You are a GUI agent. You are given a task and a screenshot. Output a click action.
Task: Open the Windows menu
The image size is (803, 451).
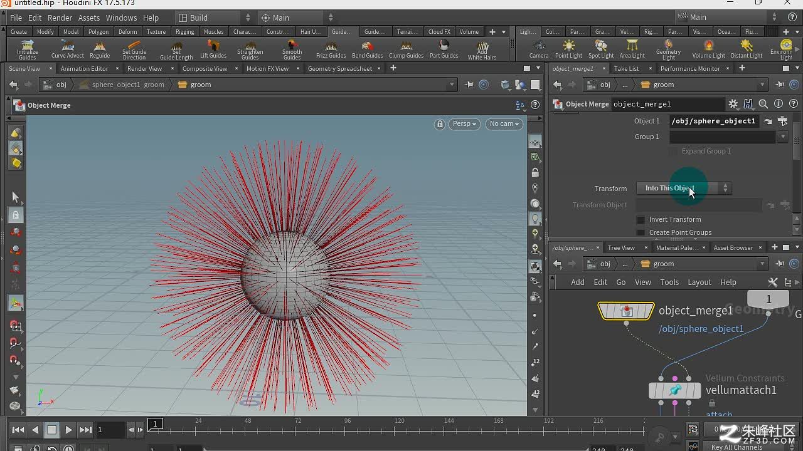(x=121, y=18)
